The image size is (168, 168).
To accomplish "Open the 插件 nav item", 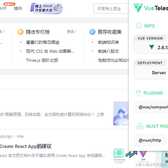I will coord(18,8).
